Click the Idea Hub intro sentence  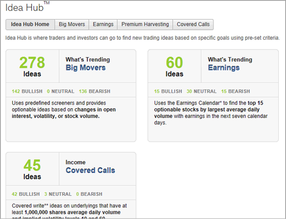143,38
